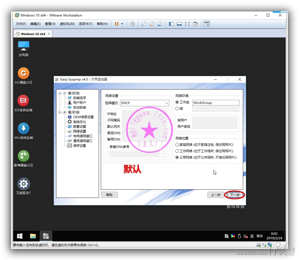Minimize the Easy Sysprep window

(215, 79)
